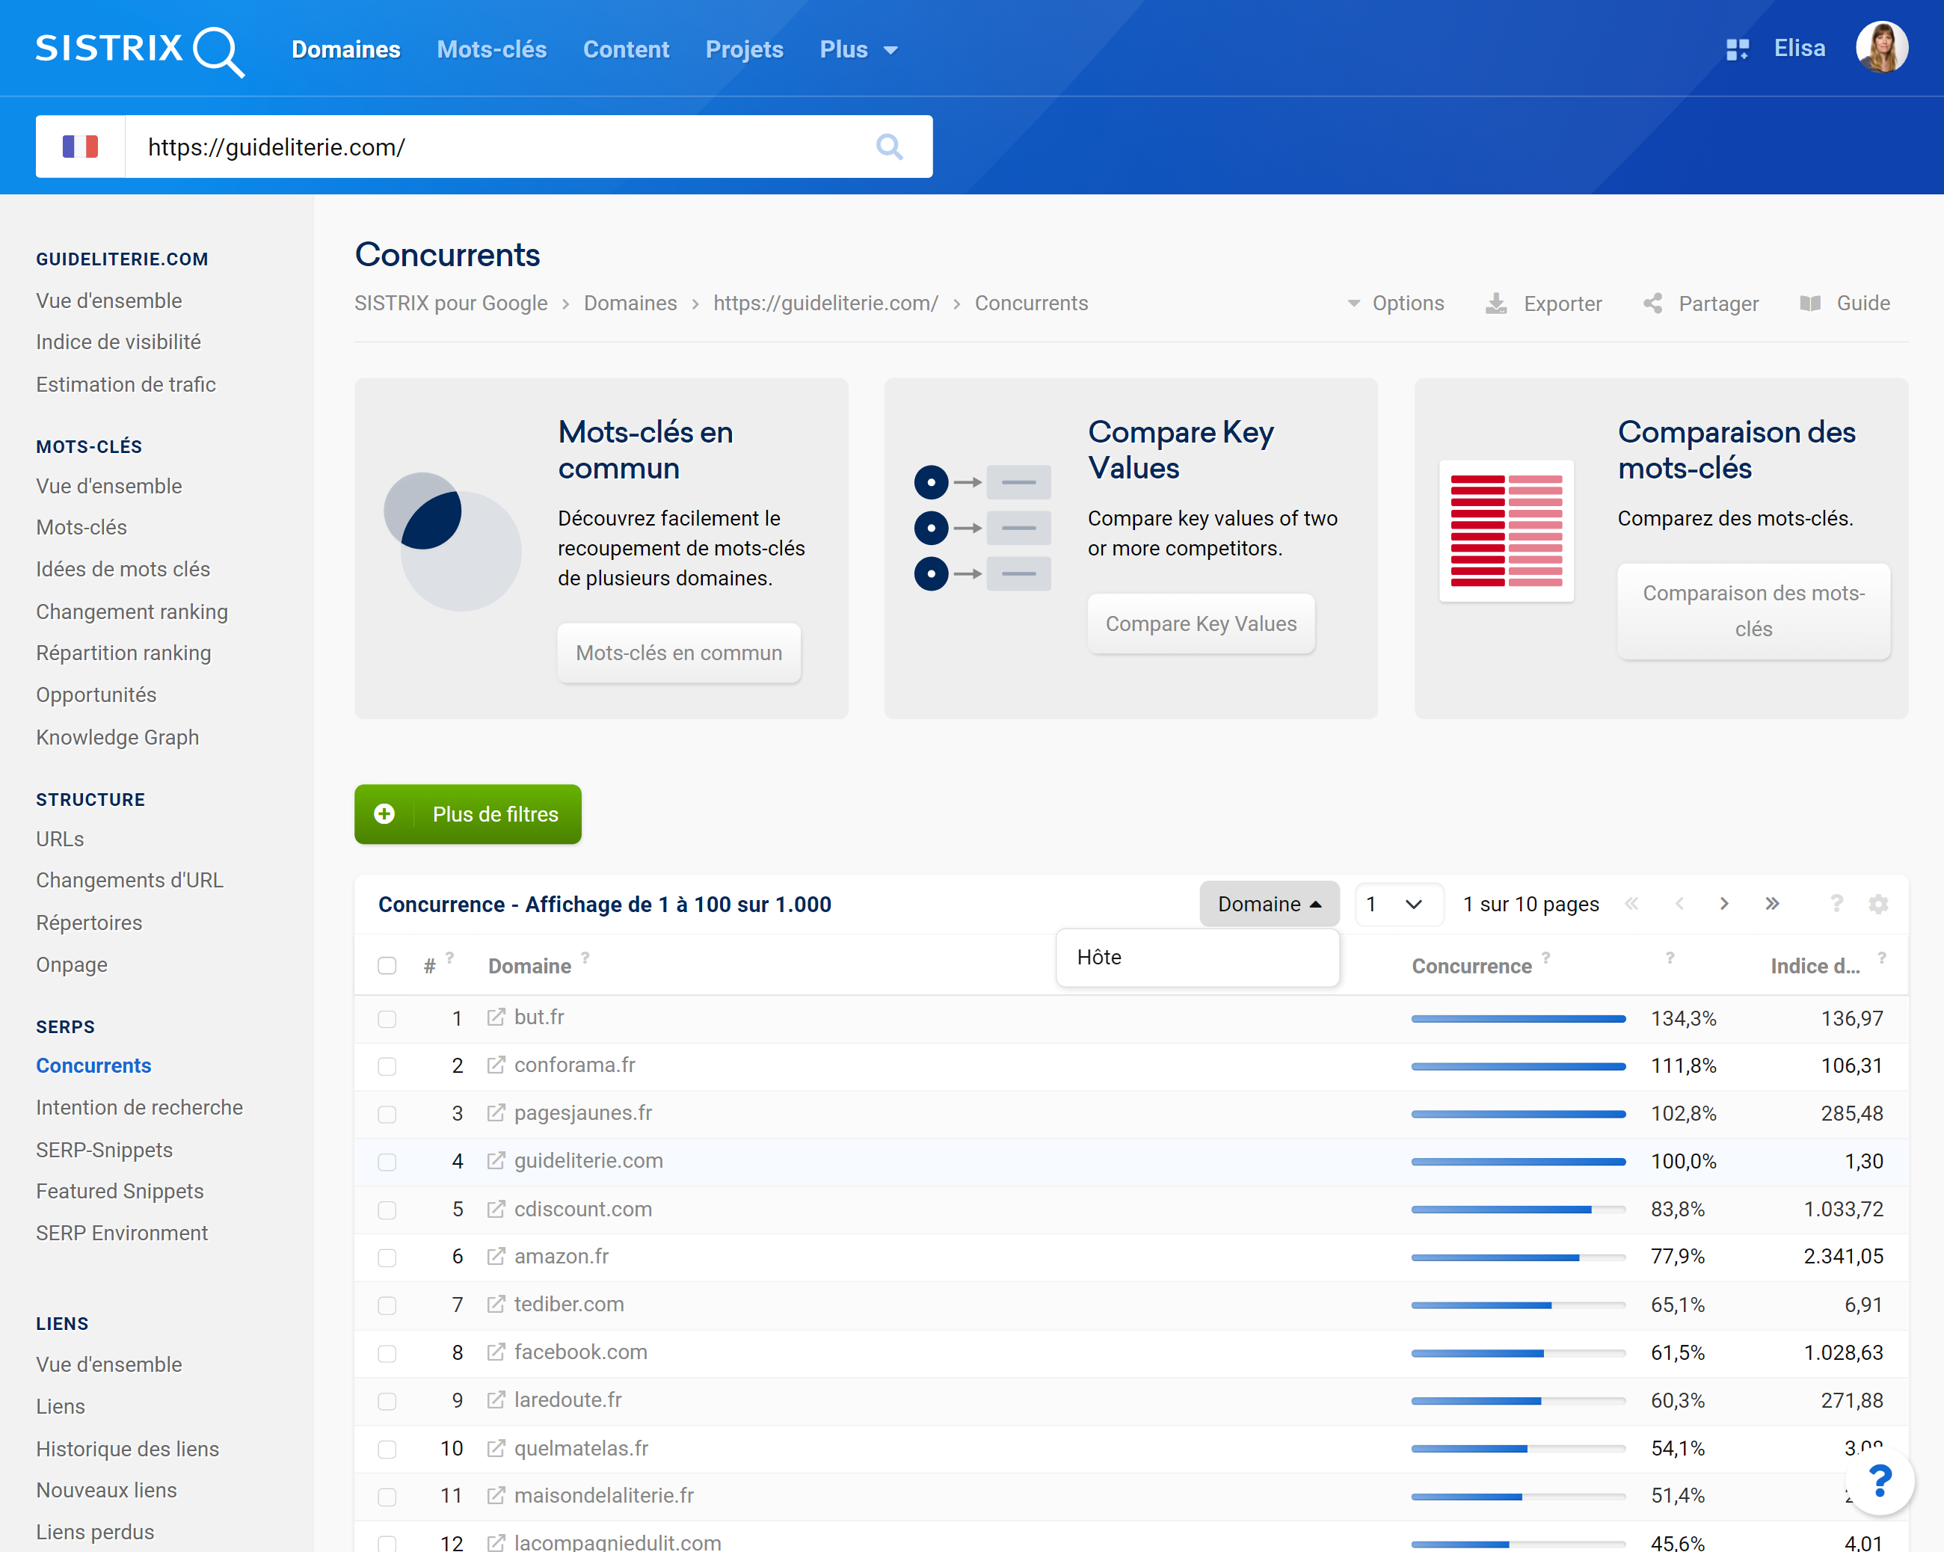1944x1552 pixels.
Task: Check the box for guideliterie.com row
Action: point(387,1163)
